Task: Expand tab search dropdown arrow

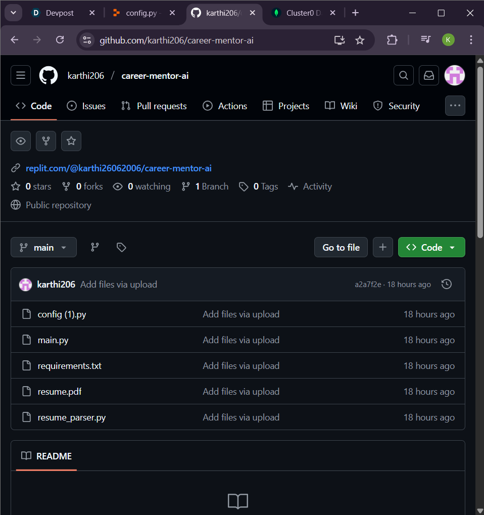Action: [x=14, y=13]
